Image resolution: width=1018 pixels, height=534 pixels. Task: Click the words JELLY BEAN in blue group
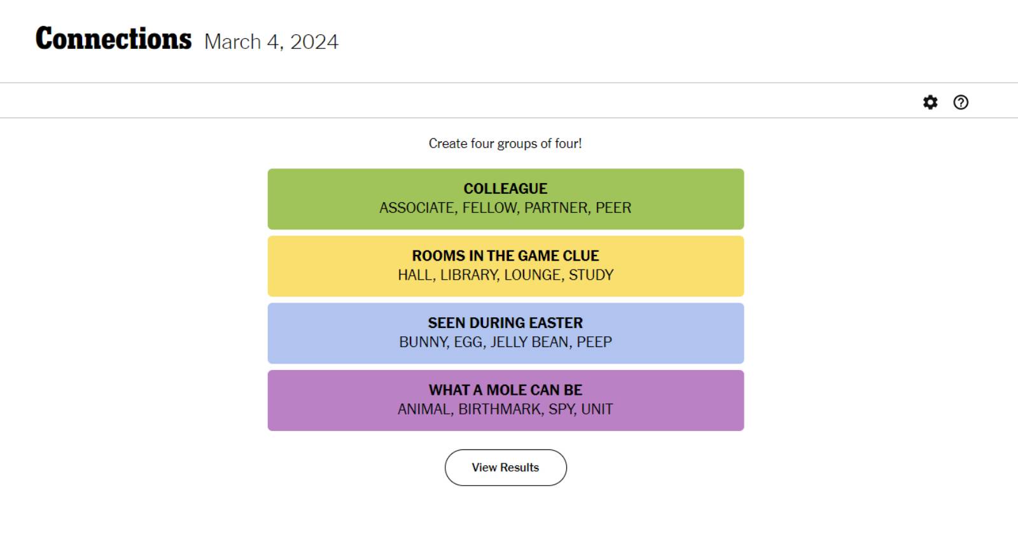point(529,342)
